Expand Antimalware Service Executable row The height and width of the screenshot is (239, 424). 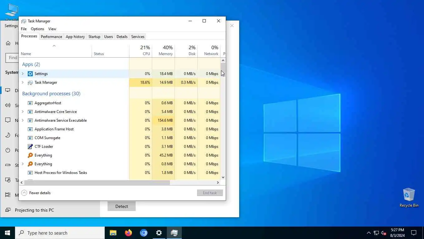(22, 120)
